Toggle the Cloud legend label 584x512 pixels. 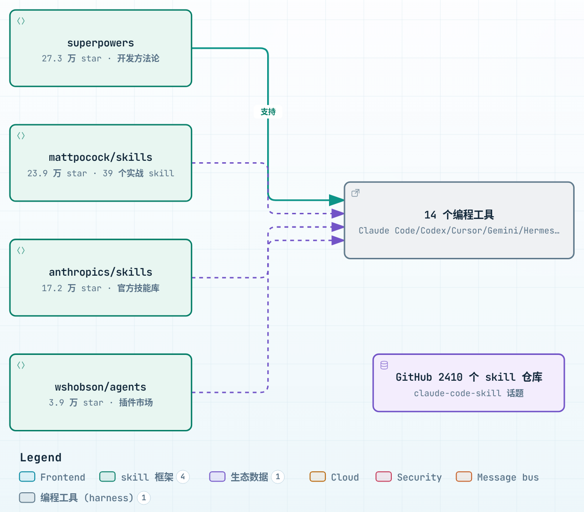tap(345, 477)
